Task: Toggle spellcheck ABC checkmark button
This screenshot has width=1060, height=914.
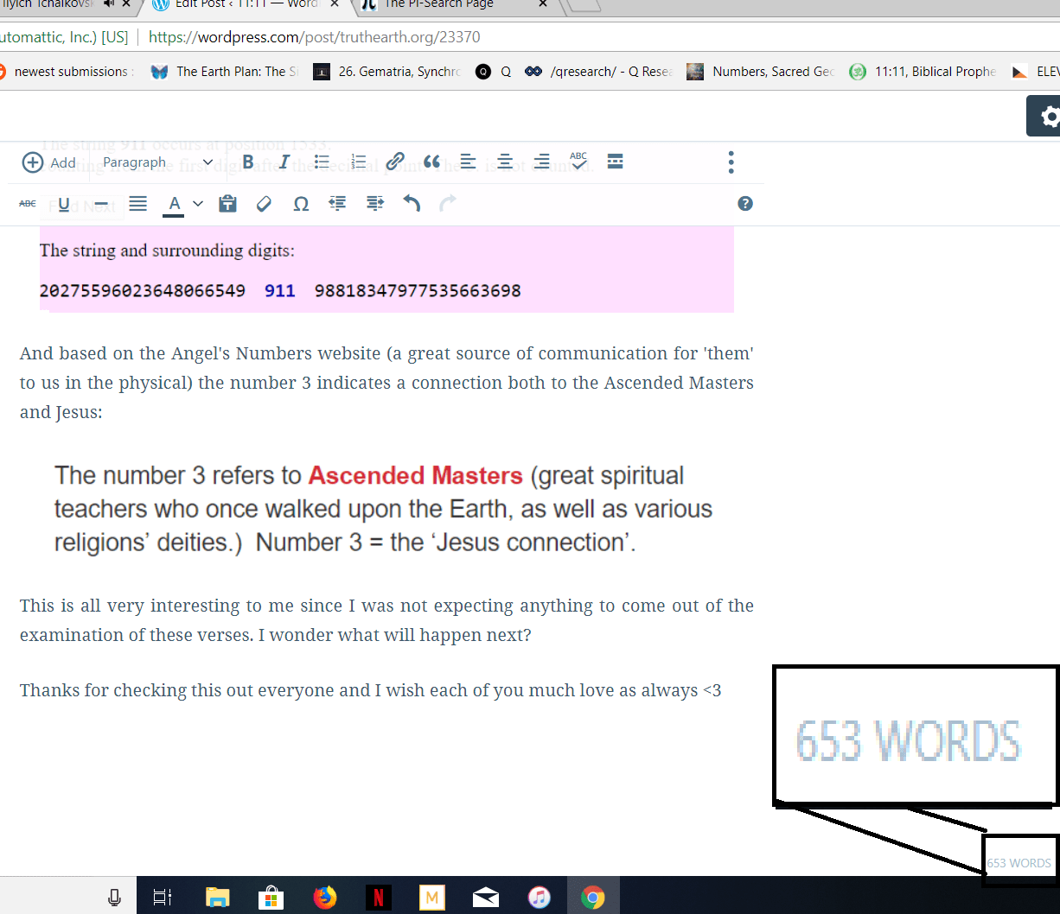Action: pyautogui.click(x=578, y=162)
